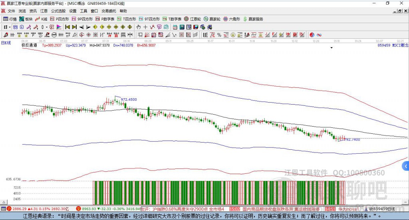Viewport: 409px width, 220px height.
Task: Open the 公式选股 menu
Action: (x=58, y=11)
